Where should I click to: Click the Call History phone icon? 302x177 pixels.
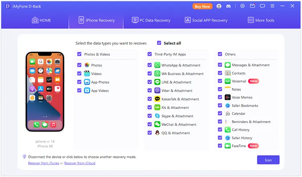pos(228,130)
